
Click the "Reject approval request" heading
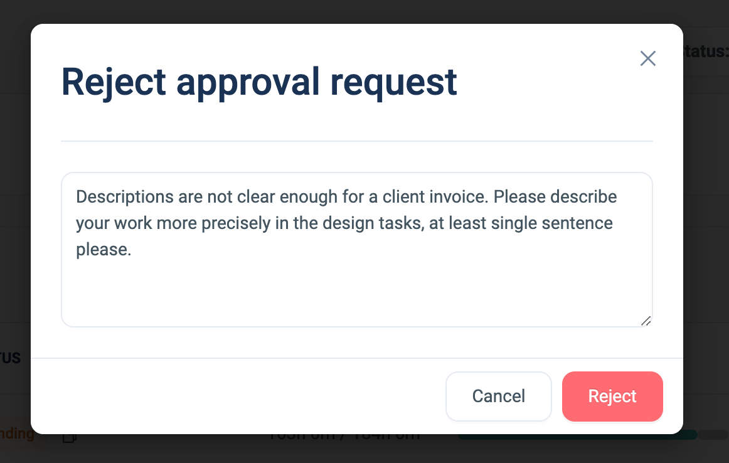(259, 82)
